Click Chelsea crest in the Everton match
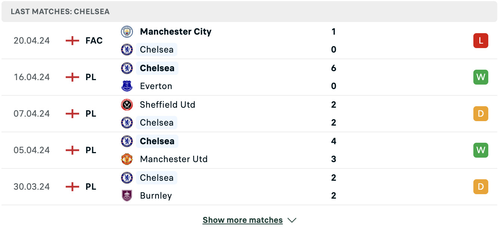Image resolution: width=498 pixels, height=240 pixels. coord(127,68)
